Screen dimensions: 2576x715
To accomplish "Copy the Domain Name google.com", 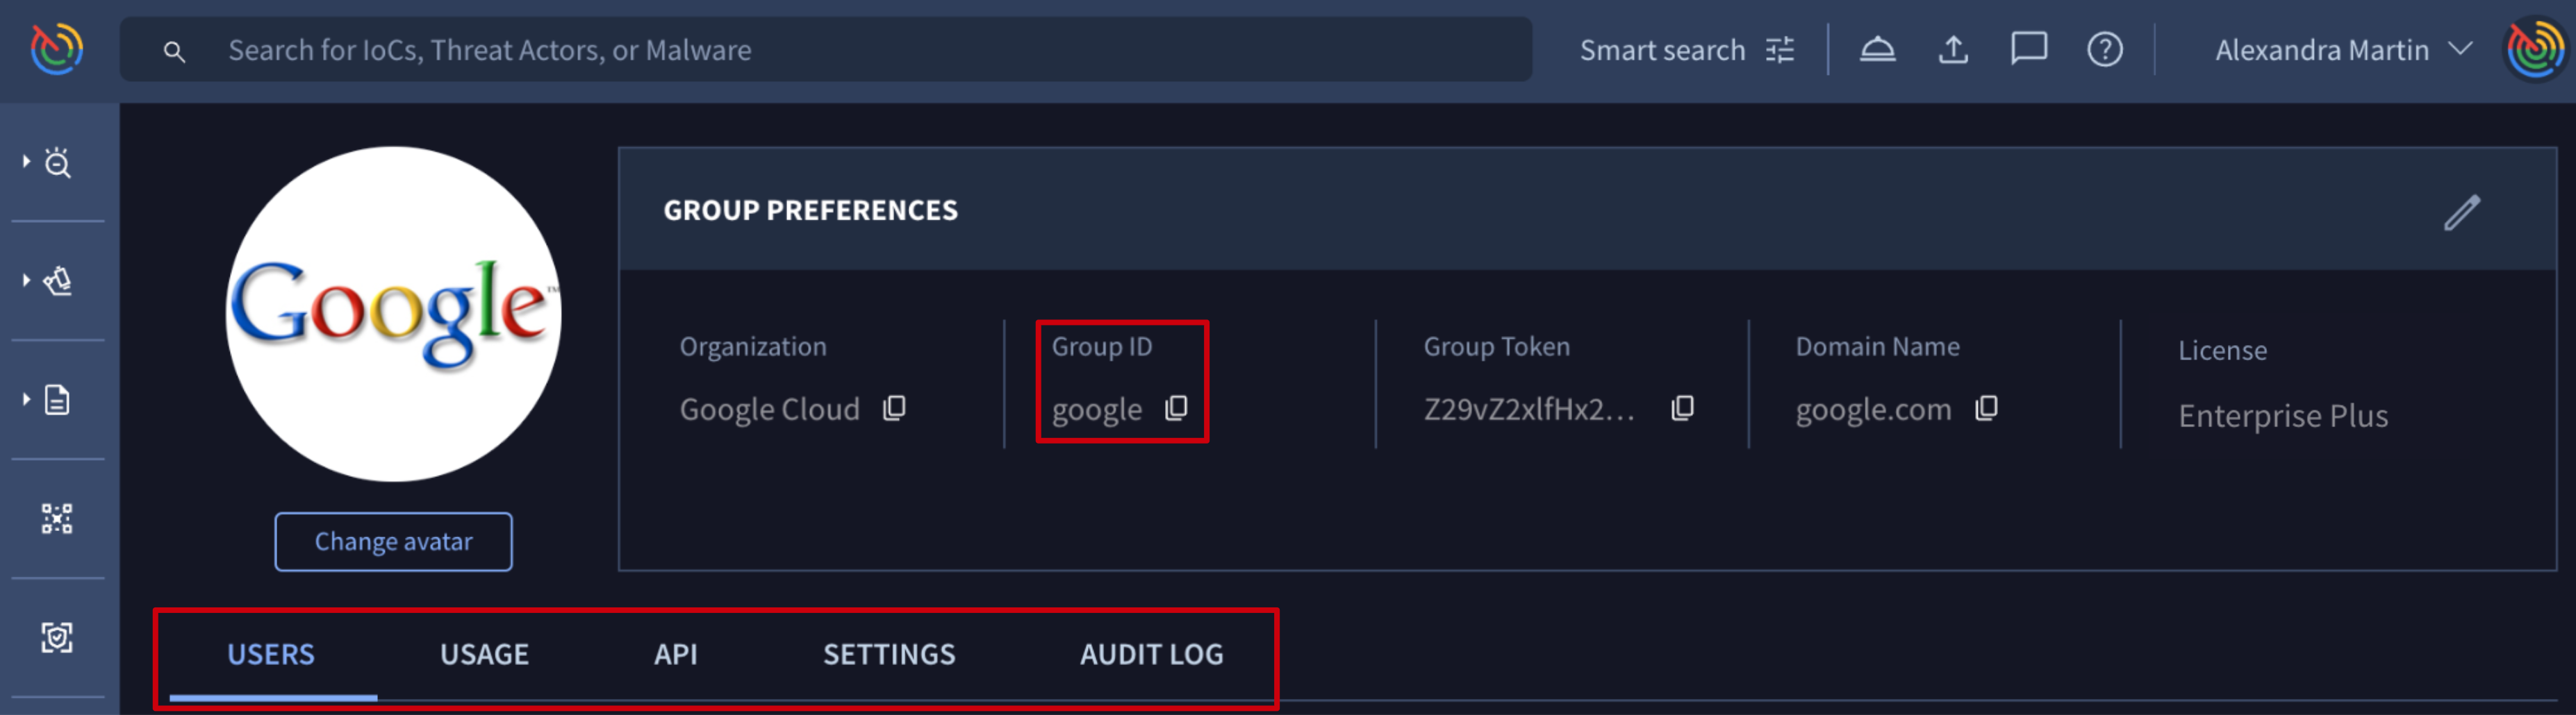I will [1986, 407].
